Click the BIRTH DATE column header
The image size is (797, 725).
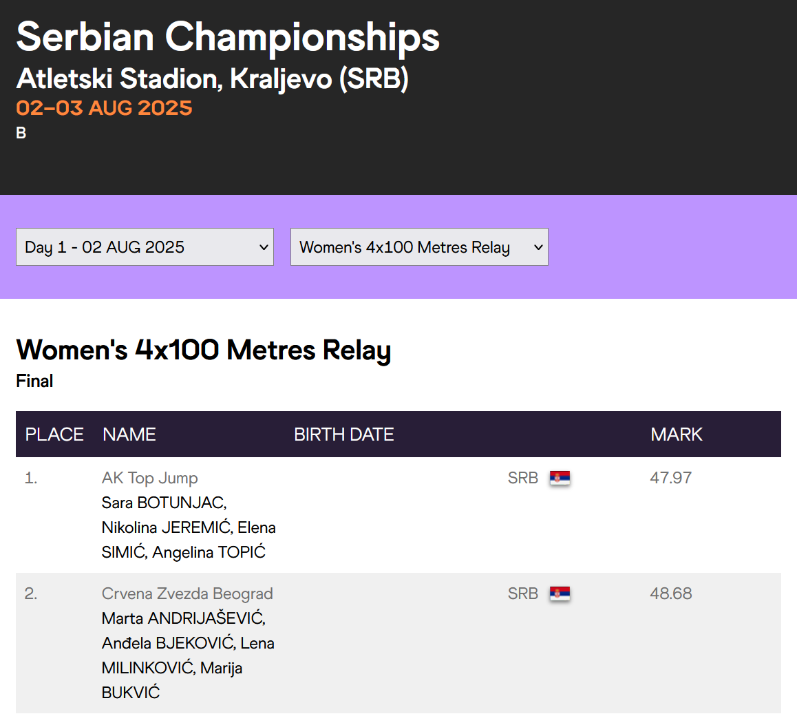(344, 434)
